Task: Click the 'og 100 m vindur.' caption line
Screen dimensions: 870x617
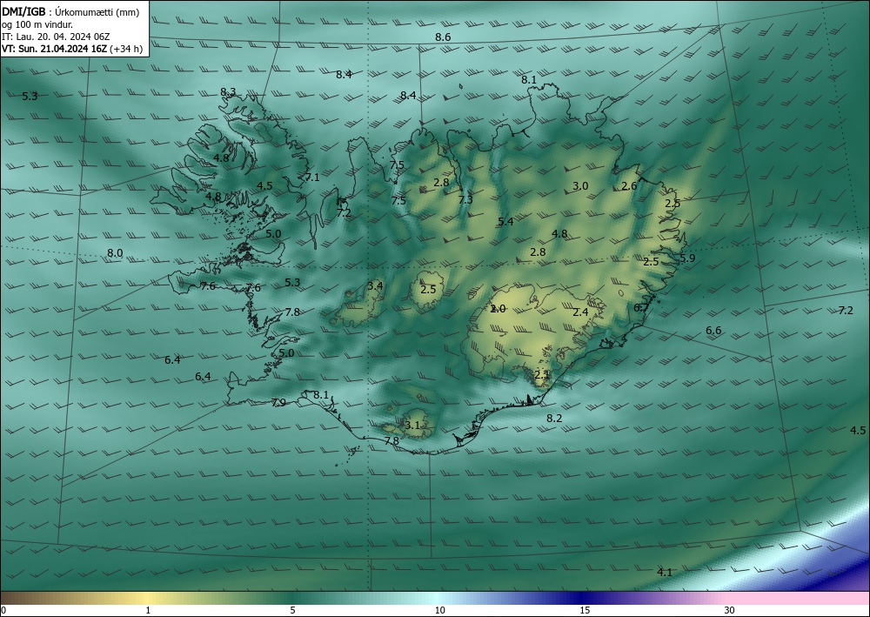Action: tap(37, 24)
